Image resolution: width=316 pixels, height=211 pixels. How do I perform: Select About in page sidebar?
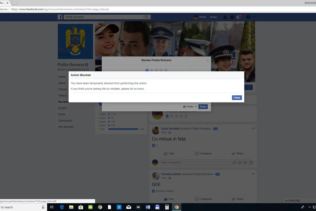[x=62, y=83]
